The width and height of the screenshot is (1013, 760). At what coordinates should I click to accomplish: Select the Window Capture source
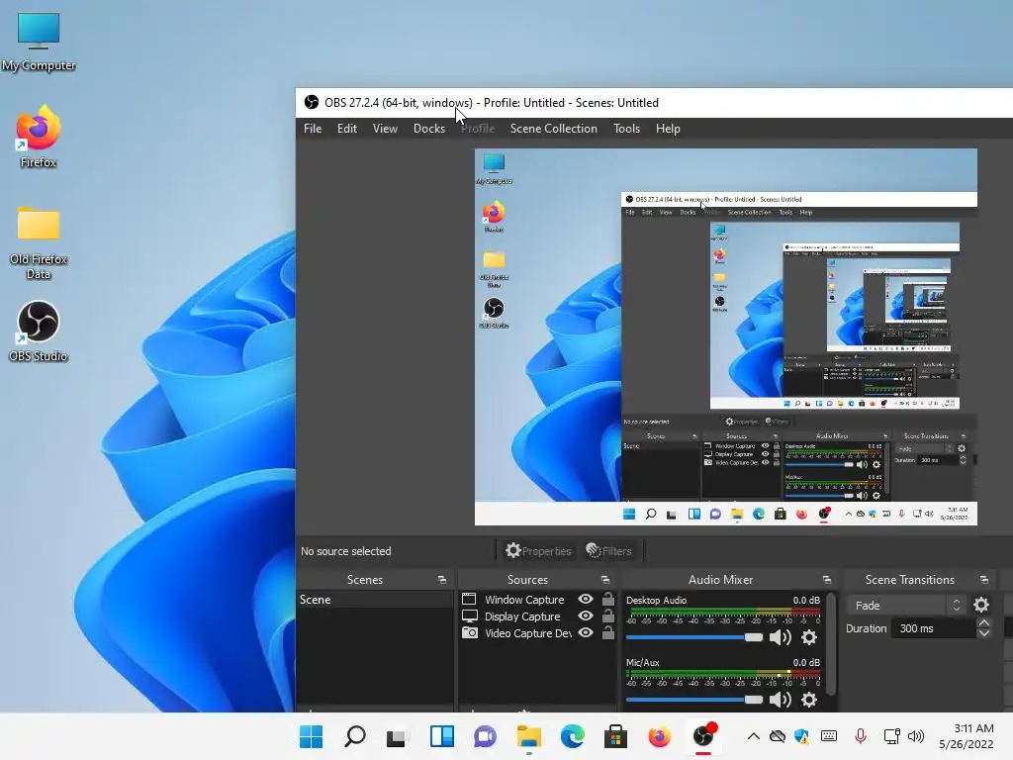(x=524, y=600)
